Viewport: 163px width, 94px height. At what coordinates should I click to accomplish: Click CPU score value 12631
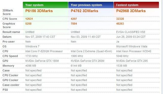tap(29, 19)
